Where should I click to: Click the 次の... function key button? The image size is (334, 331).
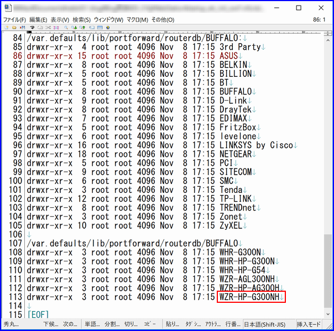coord(70,324)
